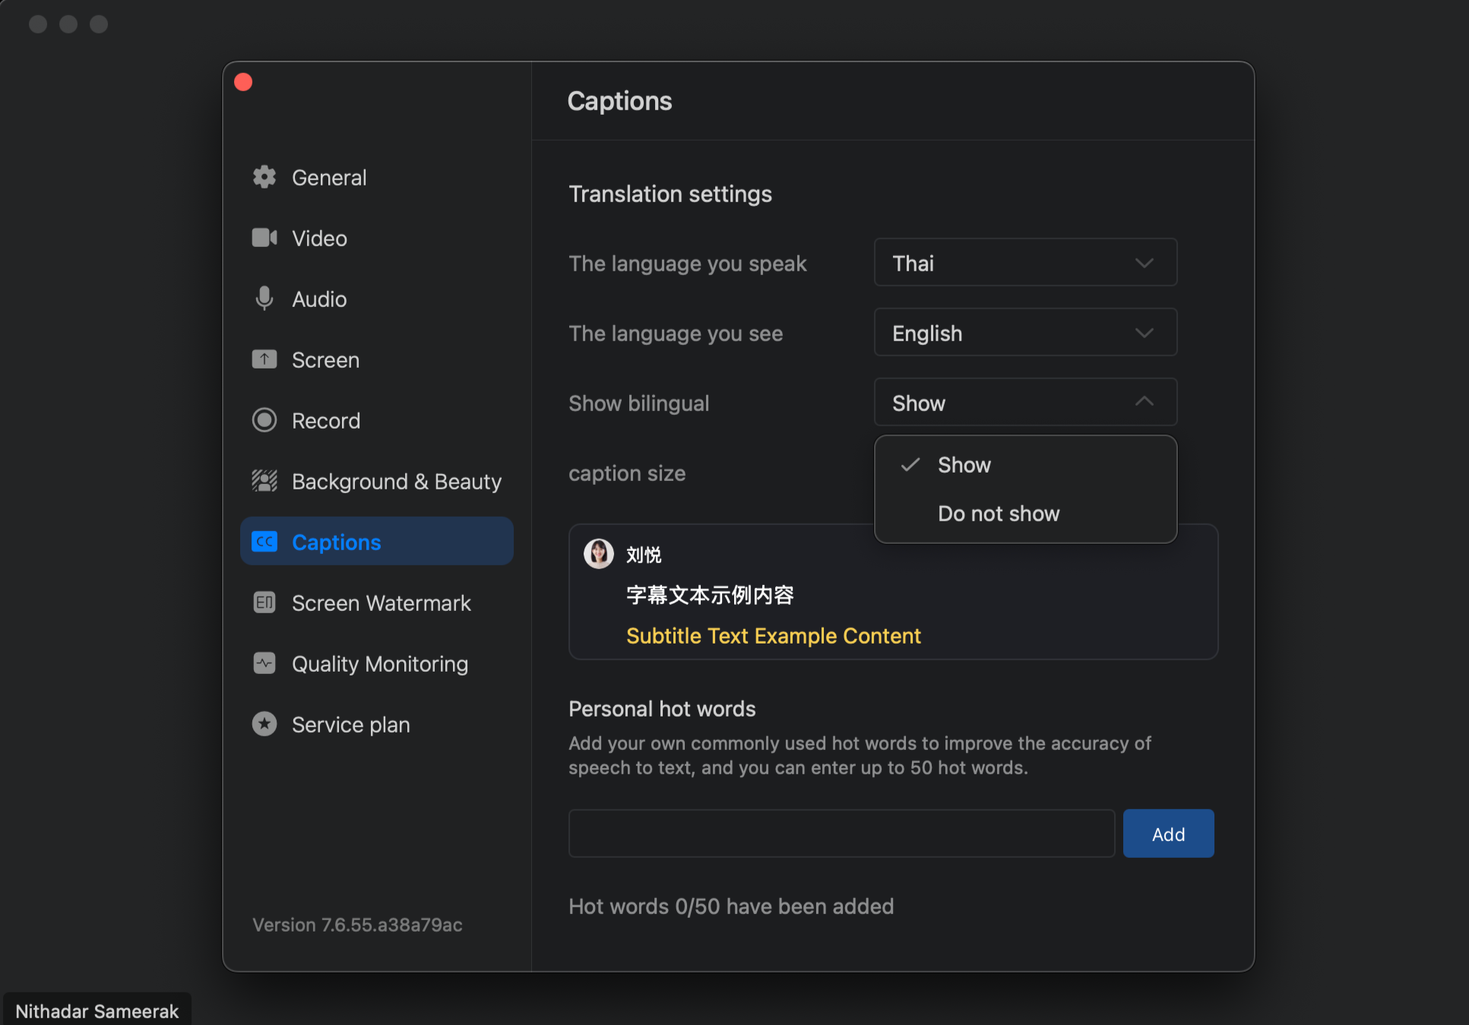Click the Quality Monitoring icon
Screen dimensions: 1469x1025
[264, 663]
